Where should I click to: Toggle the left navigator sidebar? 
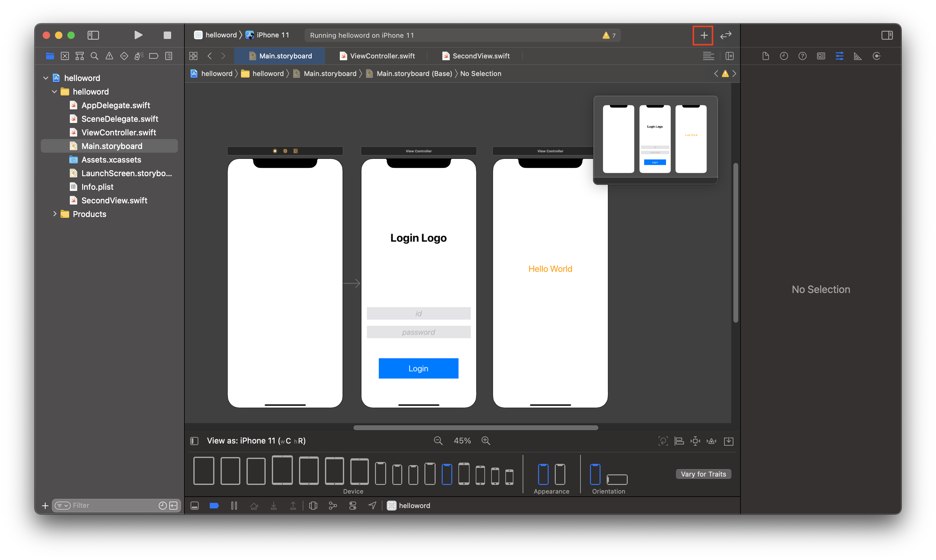tap(93, 35)
